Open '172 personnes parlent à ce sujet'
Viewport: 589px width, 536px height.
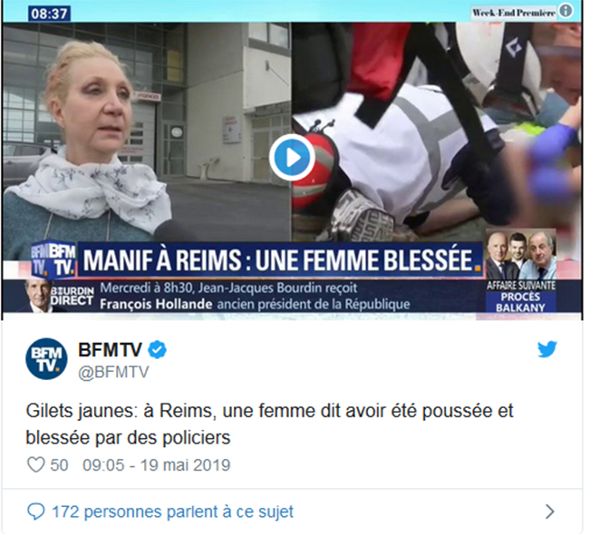pyautogui.click(x=174, y=513)
